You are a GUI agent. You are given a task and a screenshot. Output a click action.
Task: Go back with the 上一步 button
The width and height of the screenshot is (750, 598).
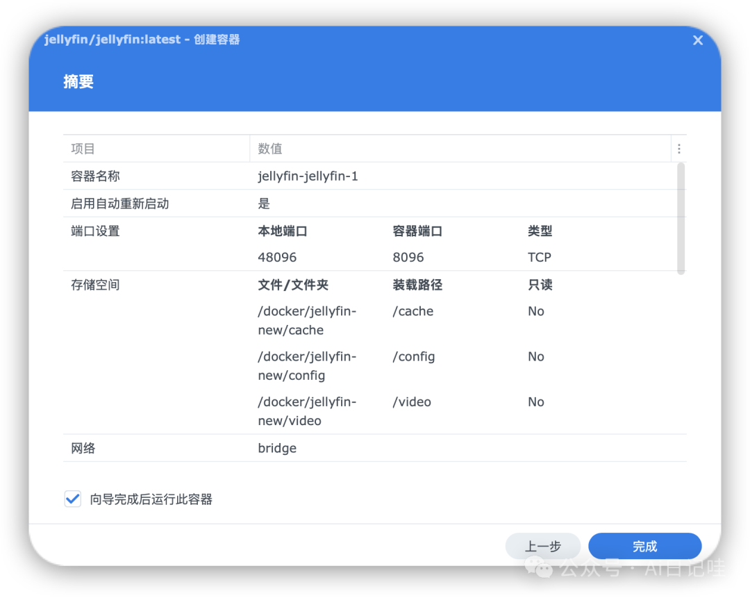point(543,546)
